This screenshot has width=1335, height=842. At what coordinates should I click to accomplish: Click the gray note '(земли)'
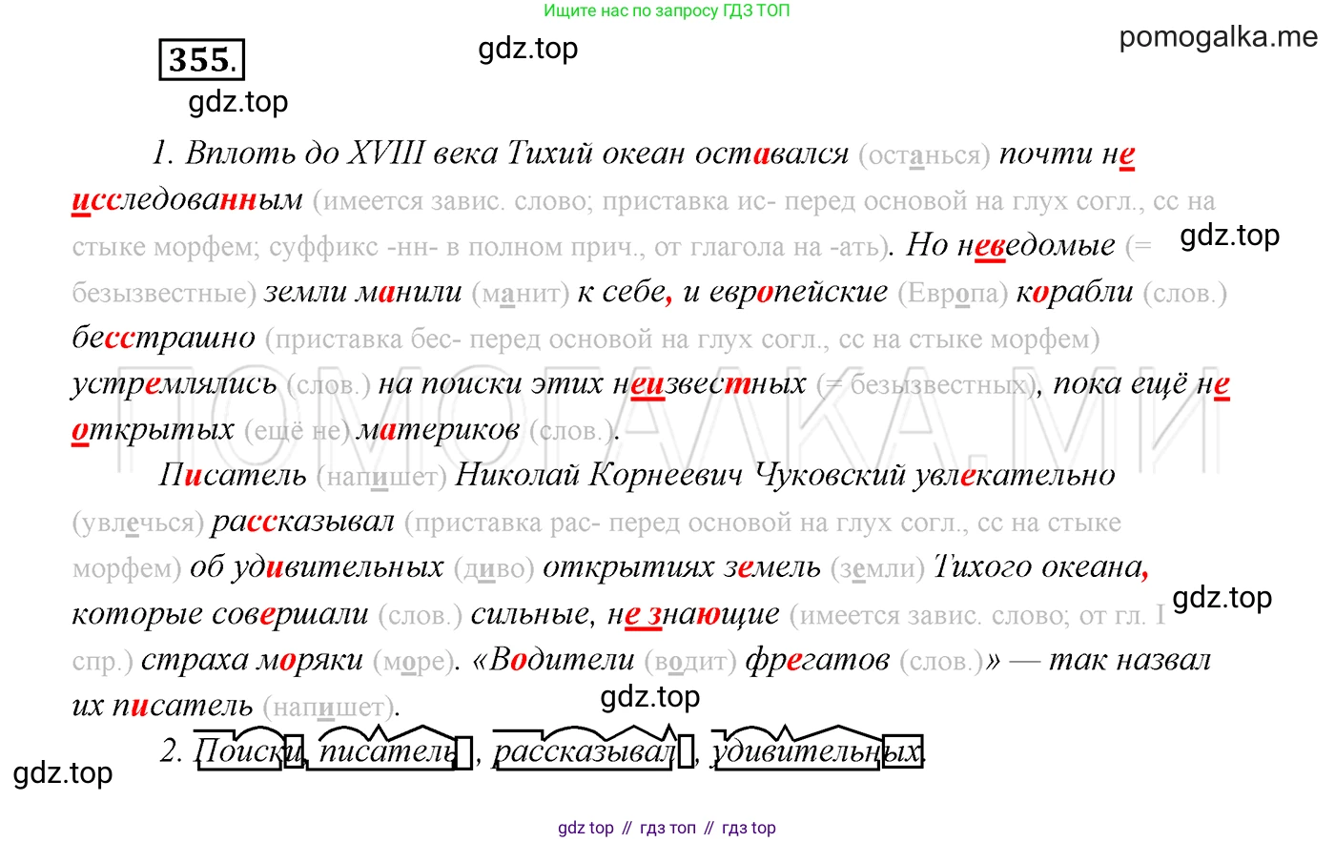(876, 569)
